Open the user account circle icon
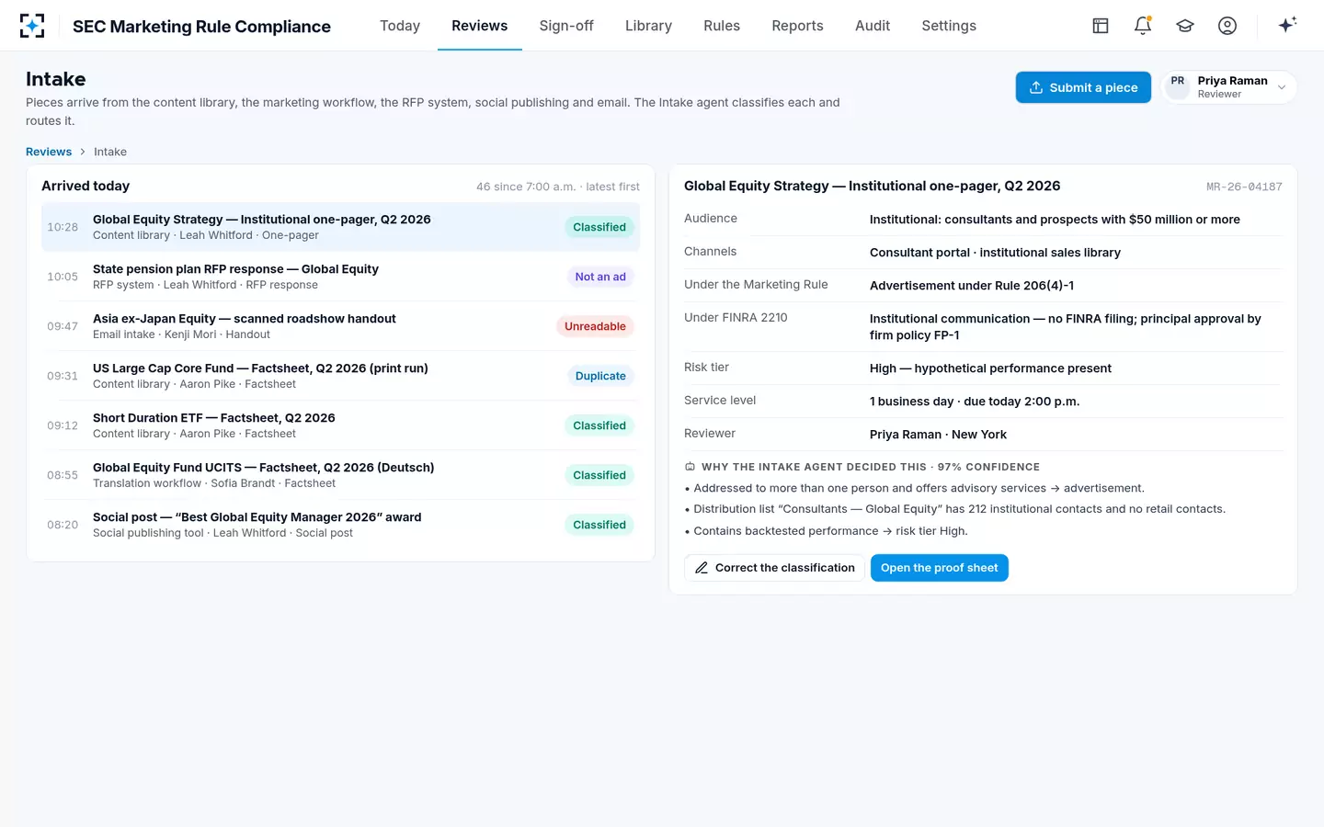 click(x=1227, y=26)
